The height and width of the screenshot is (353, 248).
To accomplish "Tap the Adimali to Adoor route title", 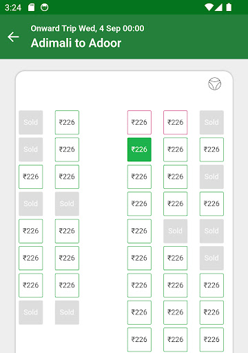I will [76, 43].
